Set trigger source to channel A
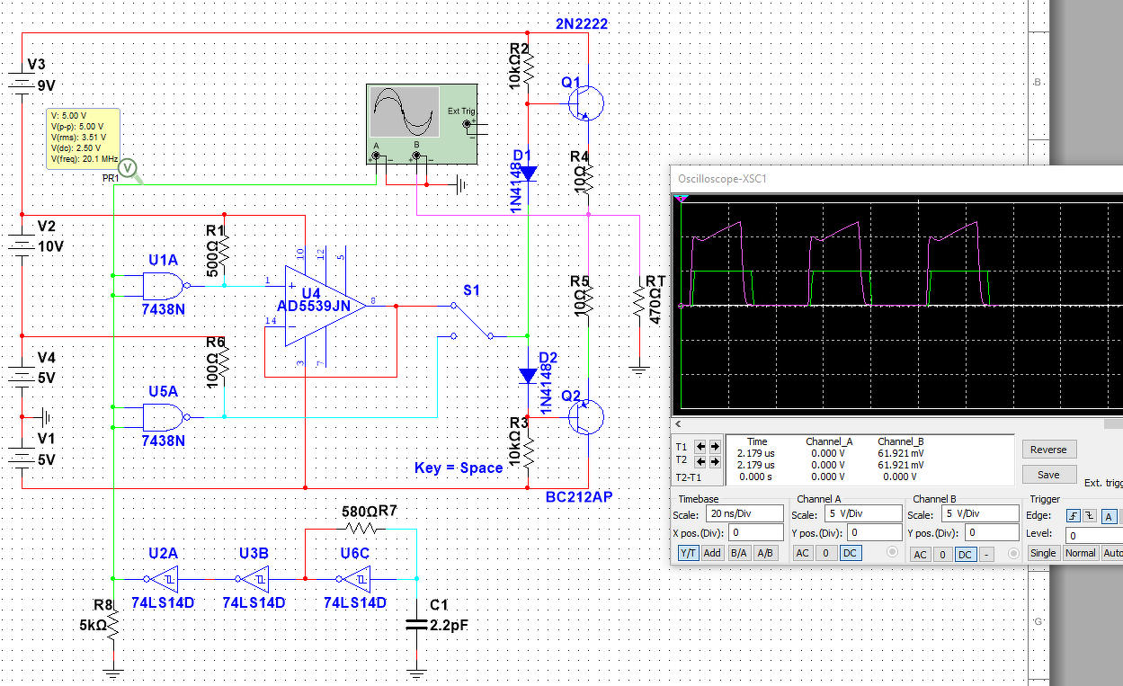 point(1109,515)
